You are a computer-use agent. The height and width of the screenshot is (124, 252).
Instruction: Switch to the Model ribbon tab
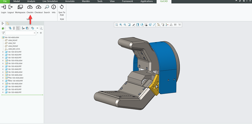(17, 2)
